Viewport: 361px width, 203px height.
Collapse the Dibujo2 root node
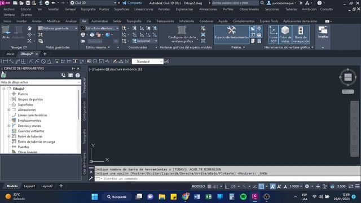pyautogui.click(x=4, y=89)
